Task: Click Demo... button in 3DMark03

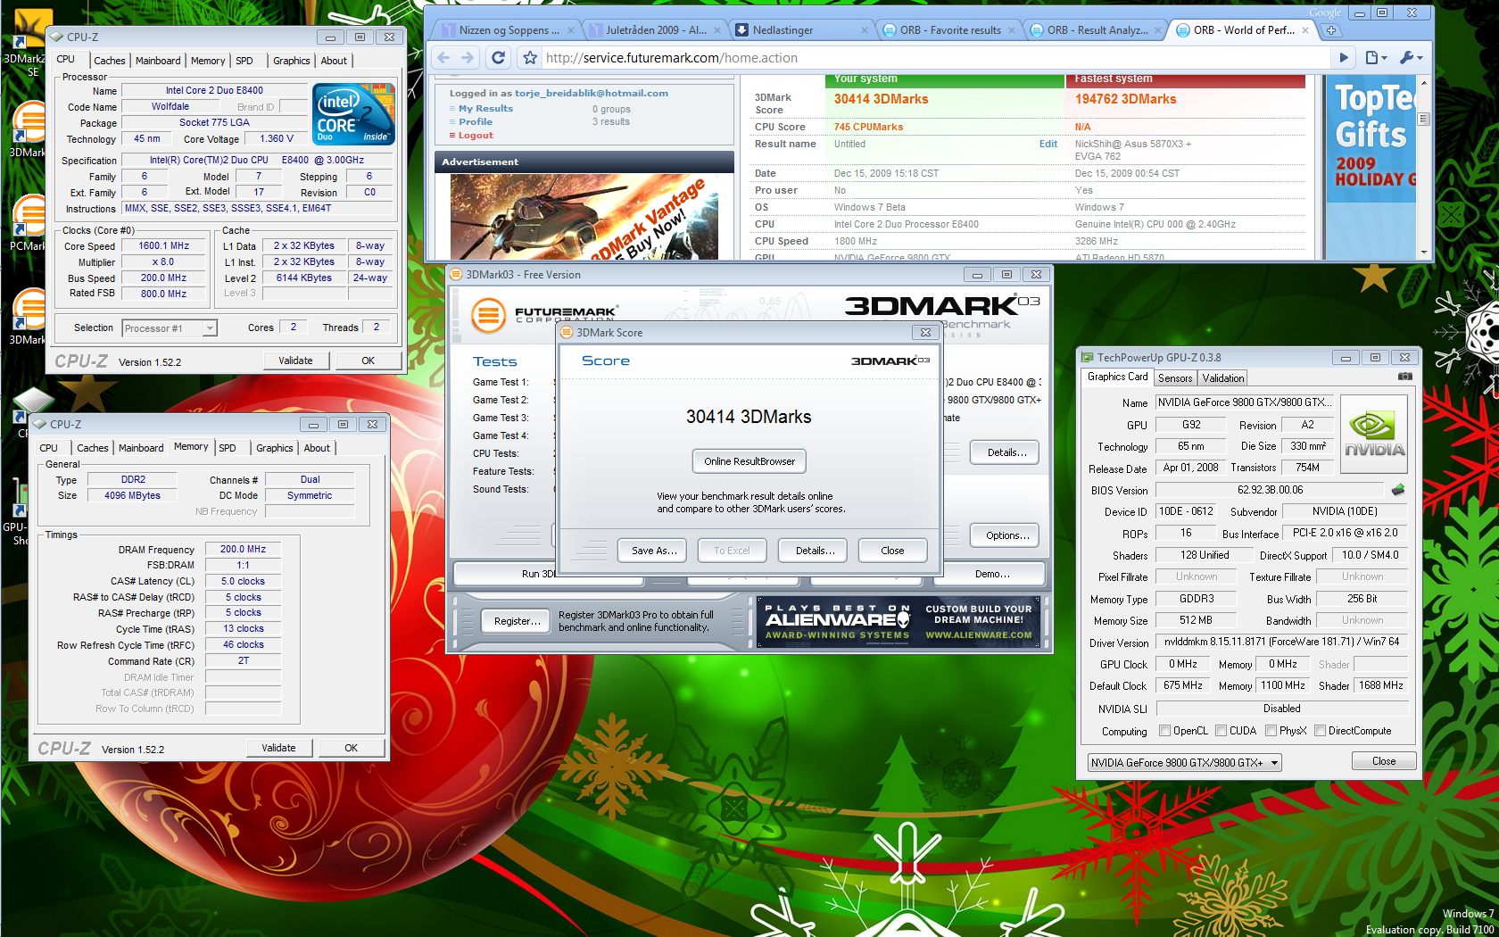Action: coord(992,574)
